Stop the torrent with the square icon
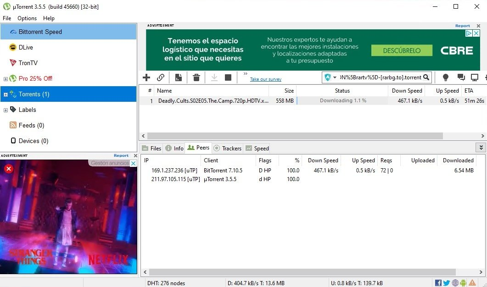Image resolution: width=487 pixels, height=287 pixels. tap(228, 77)
